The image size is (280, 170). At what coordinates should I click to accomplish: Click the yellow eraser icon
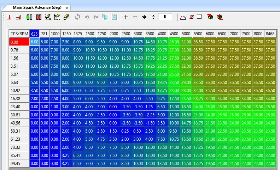click(x=66, y=17)
